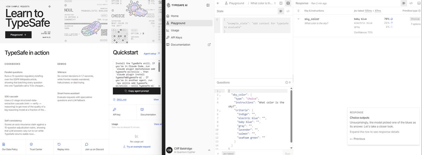This screenshot has height=155, width=422.
Task: Open the Smart home assistant demo
Action: (76, 98)
